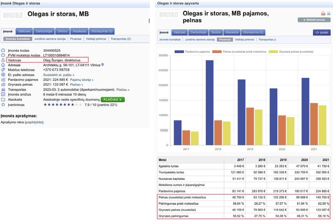The image size is (333, 221).
Task: Open Viešieji pirkimai on the left page
Action: (96, 39)
